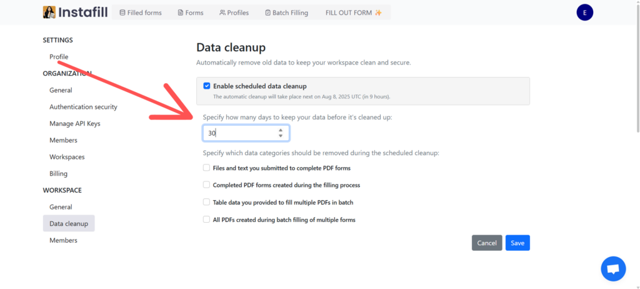This screenshot has width=640, height=289.
Task: Open the user avatar "E" menu
Action: [x=584, y=13]
